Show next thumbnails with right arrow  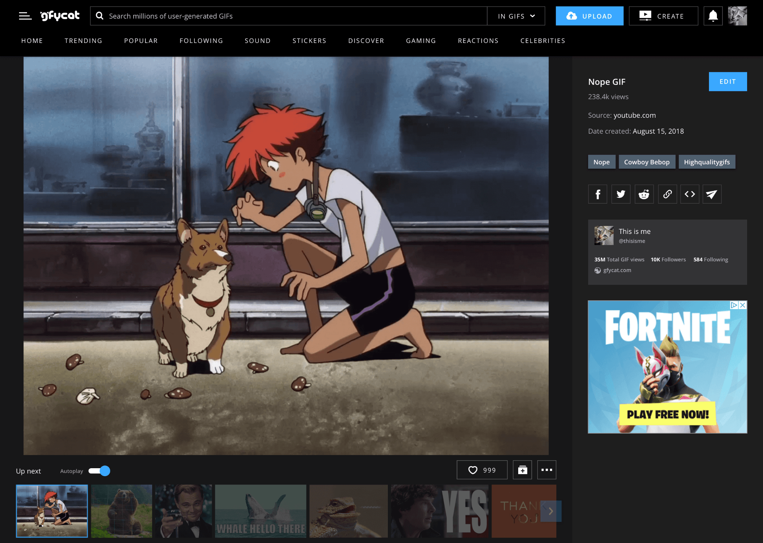551,511
